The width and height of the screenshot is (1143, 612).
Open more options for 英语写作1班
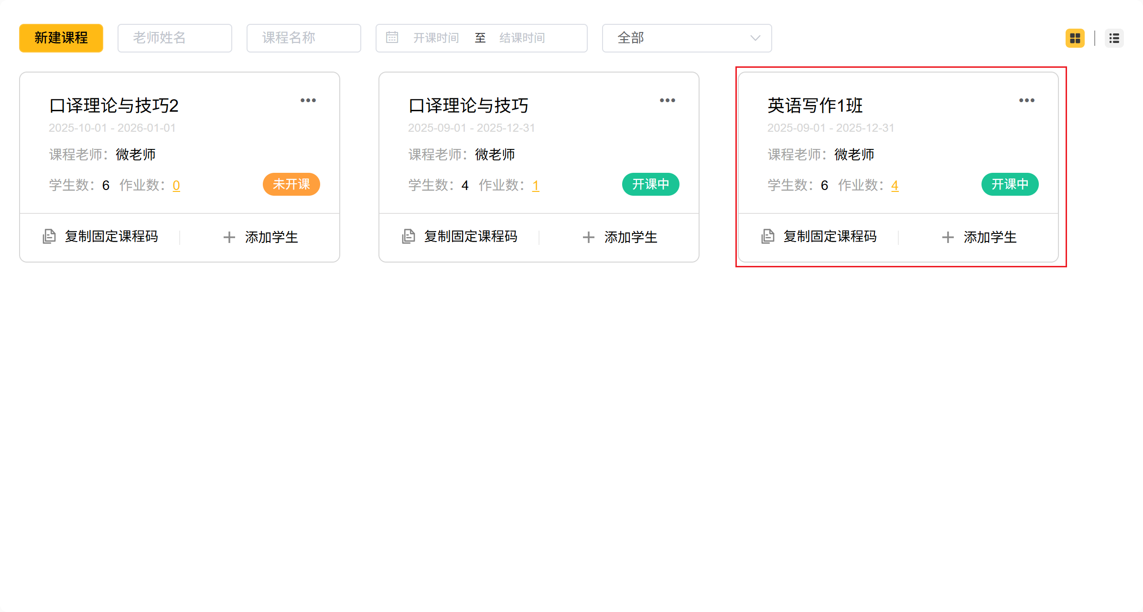(1026, 100)
